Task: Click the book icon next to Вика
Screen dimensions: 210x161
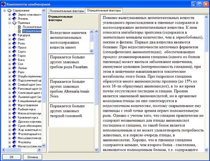Action: pyautogui.click(x=14, y=60)
